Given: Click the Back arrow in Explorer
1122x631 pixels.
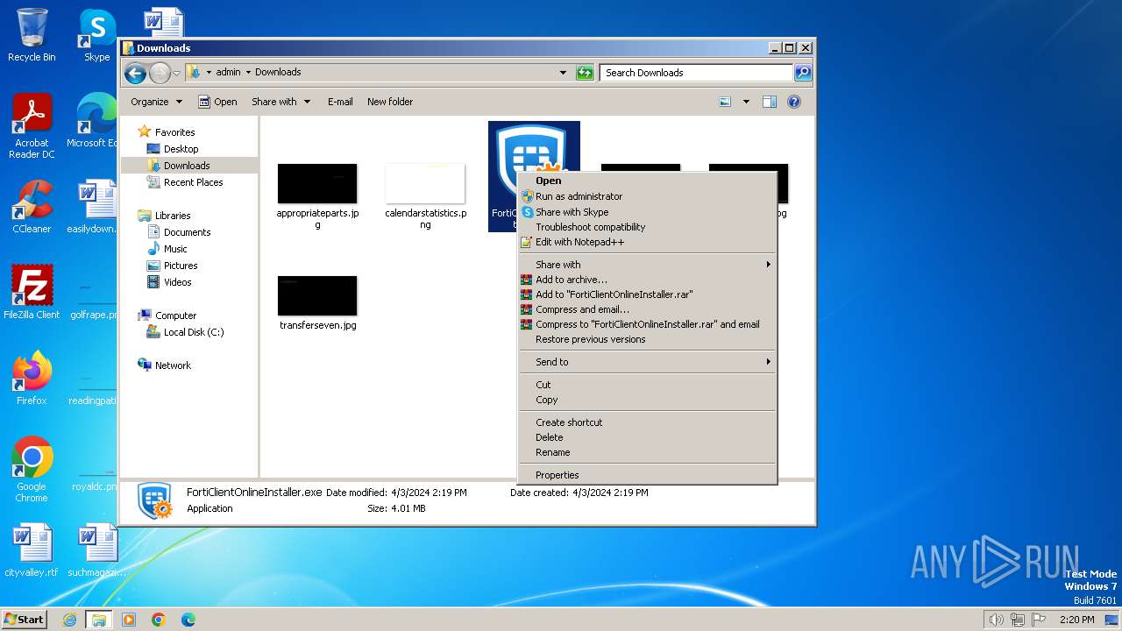Looking at the screenshot, I should [x=135, y=73].
